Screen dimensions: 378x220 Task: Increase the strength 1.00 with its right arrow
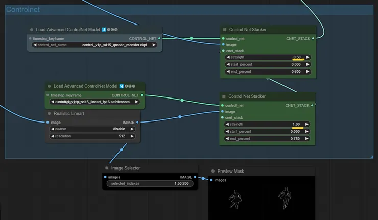[306, 124]
